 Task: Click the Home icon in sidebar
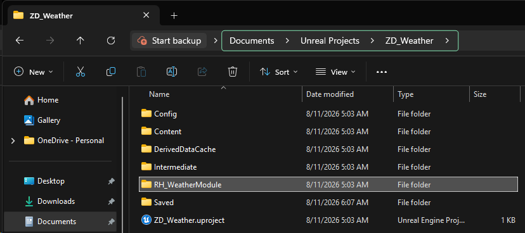(x=29, y=100)
